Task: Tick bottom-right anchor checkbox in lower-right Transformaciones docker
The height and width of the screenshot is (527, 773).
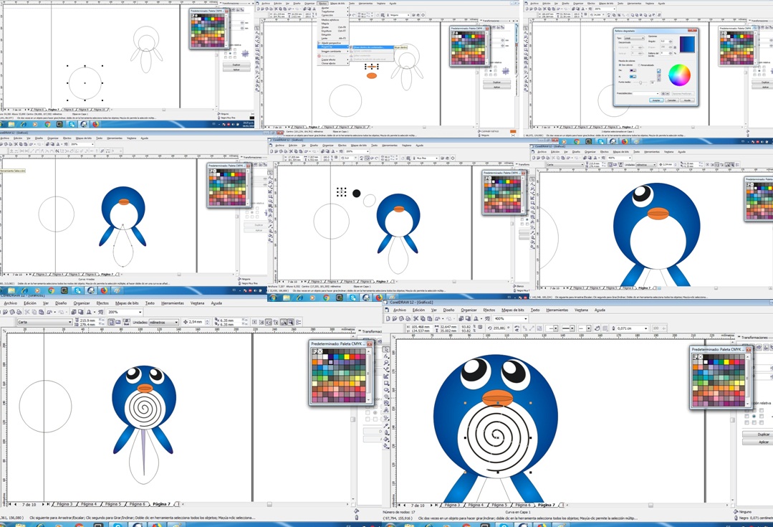Action: pos(761,422)
